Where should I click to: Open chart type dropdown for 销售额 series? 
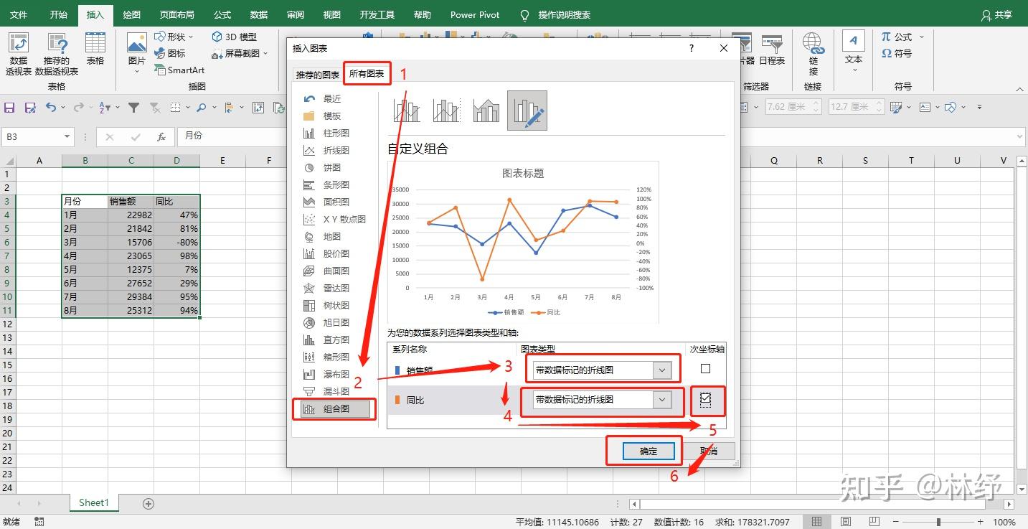coord(662,370)
